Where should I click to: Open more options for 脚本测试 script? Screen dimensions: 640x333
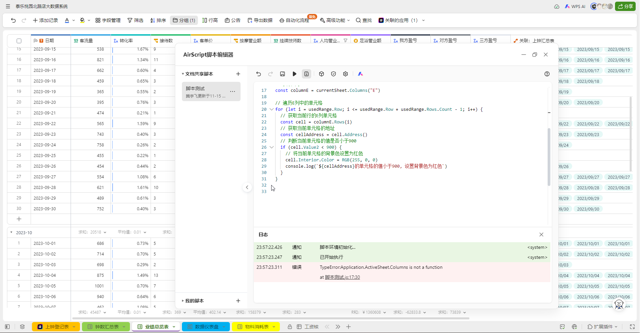[233, 91]
